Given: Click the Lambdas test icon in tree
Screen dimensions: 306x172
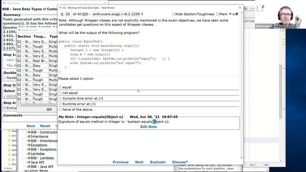Looking at the screenshot, I should 29,154.
